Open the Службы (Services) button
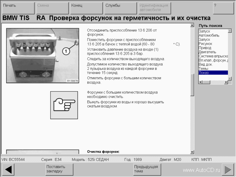 point(121,8)
